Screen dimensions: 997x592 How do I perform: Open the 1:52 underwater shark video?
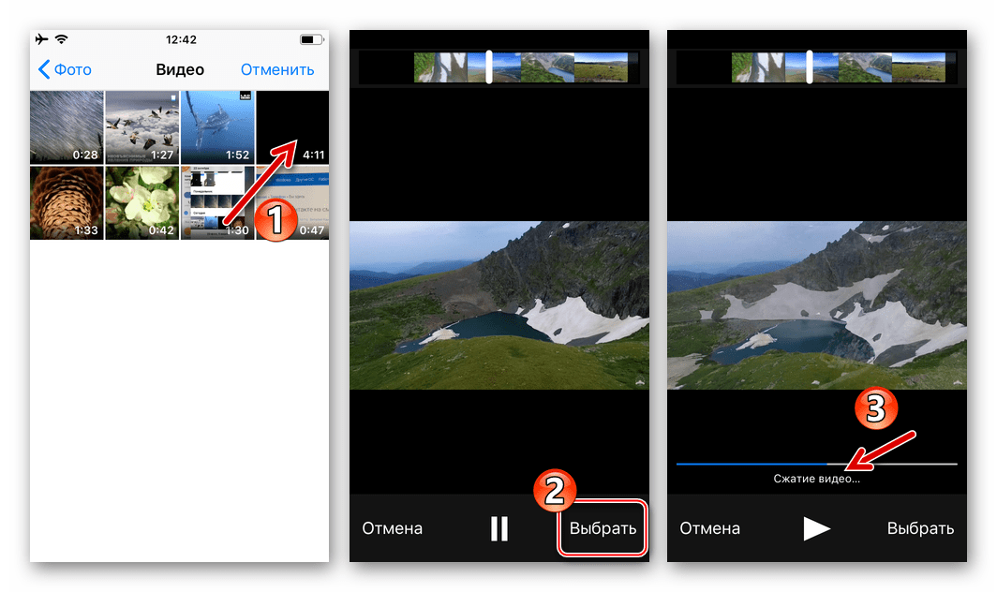click(x=217, y=127)
